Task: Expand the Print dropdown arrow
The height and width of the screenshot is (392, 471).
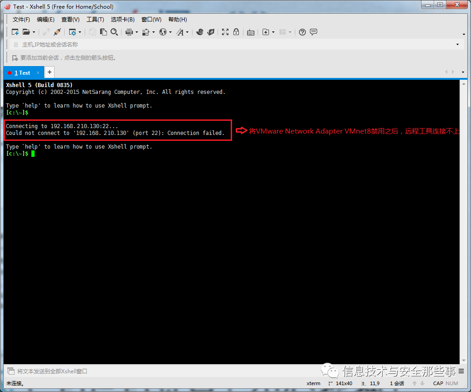Action: (137, 32)
